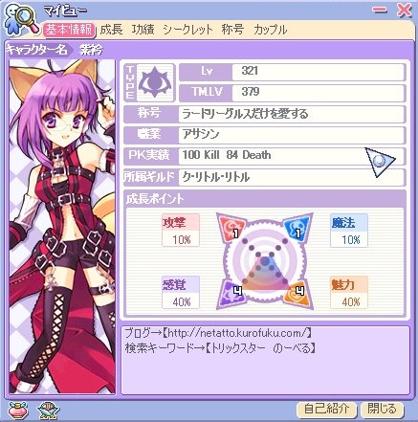Select the 基本情報 tab
Viewport: 418px width, 422px height.
pos(69,30)
